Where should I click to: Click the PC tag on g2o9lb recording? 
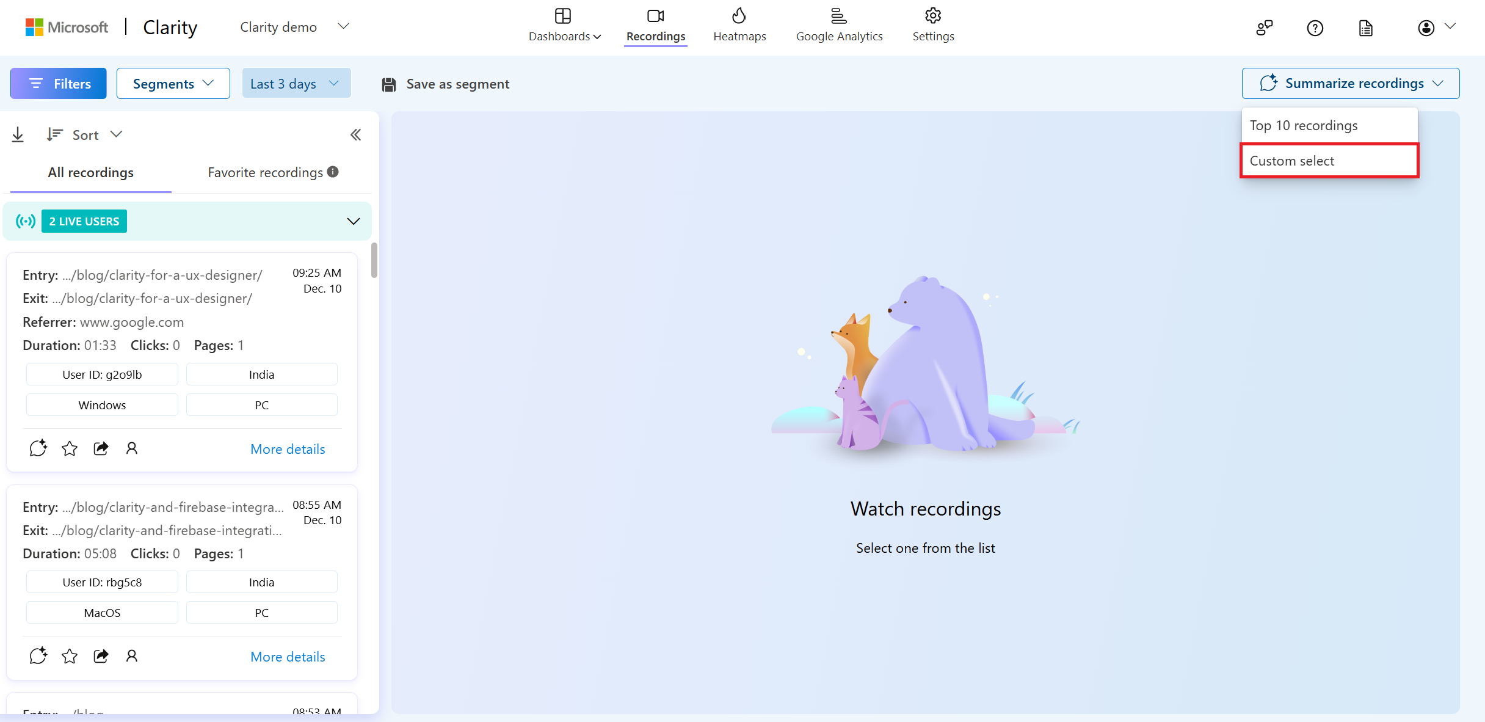[262, 405]
